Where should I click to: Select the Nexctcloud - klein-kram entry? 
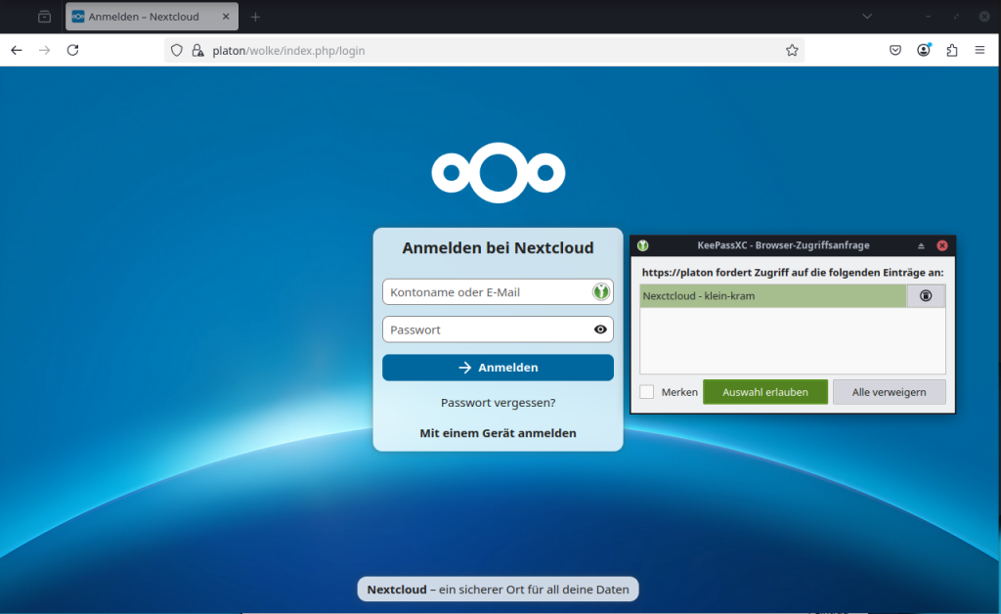(772, 295)
